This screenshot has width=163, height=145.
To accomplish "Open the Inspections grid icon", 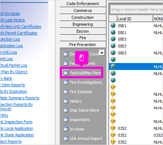I will pos(66,120).
